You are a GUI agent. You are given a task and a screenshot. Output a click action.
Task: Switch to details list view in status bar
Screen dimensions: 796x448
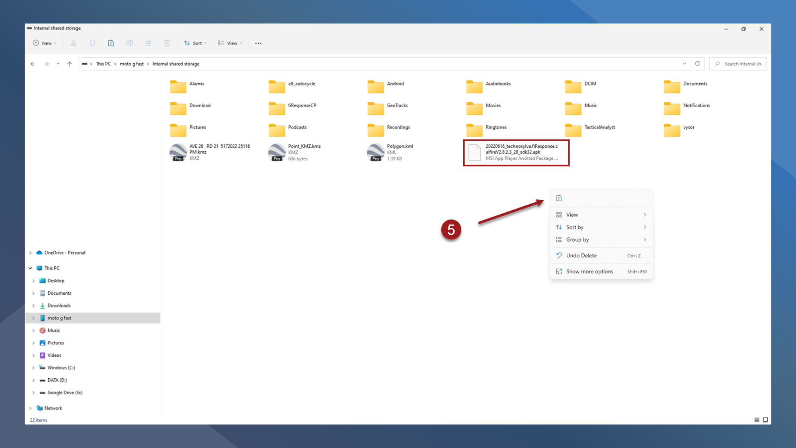click(757, 420)
